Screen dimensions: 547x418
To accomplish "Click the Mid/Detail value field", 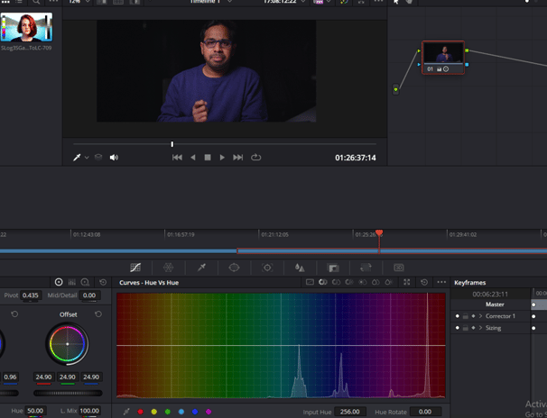I will [89, 295].
